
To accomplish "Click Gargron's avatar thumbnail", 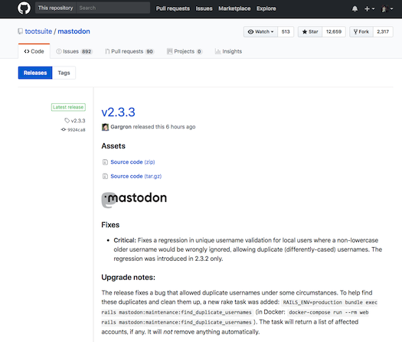I will pyautogui.click(x=105, y=127).
